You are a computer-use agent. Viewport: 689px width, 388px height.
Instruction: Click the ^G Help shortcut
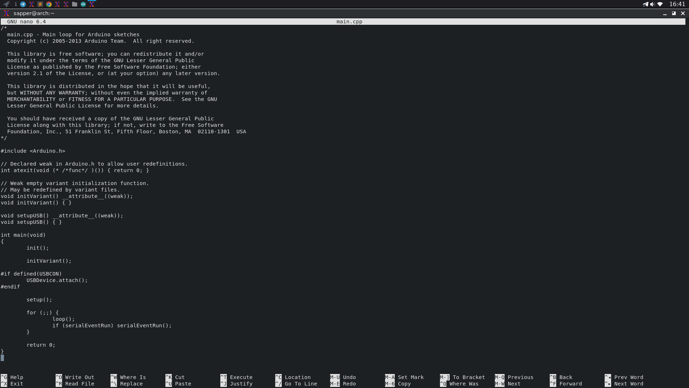tap(12, 377)
